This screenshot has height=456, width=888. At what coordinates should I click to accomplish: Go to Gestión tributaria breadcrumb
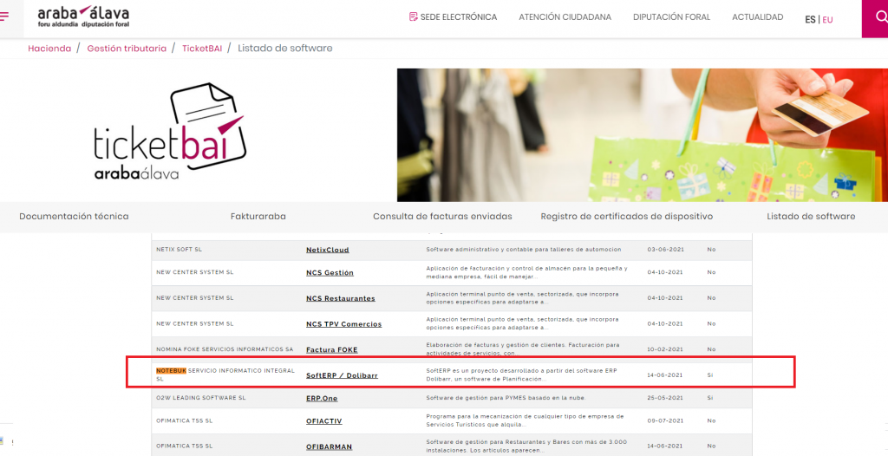tap(127, 49)
